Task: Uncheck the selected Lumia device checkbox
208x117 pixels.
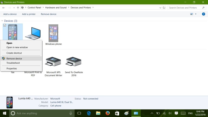Action: [x=5, y=25]
